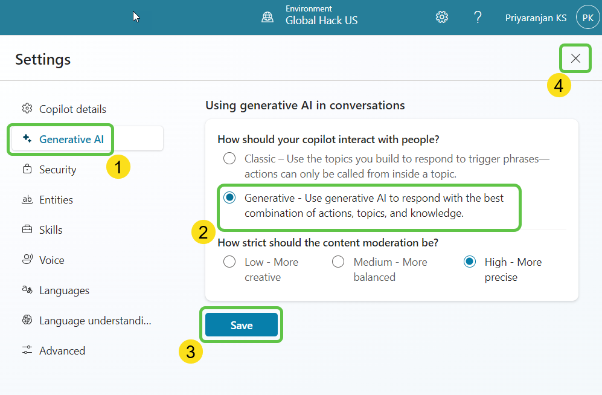Click the help question mark icon
Viewport: 602px width, 395px height.
click(x=478, y=18)
